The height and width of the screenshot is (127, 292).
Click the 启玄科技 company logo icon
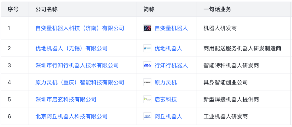(x=147, y=99)
